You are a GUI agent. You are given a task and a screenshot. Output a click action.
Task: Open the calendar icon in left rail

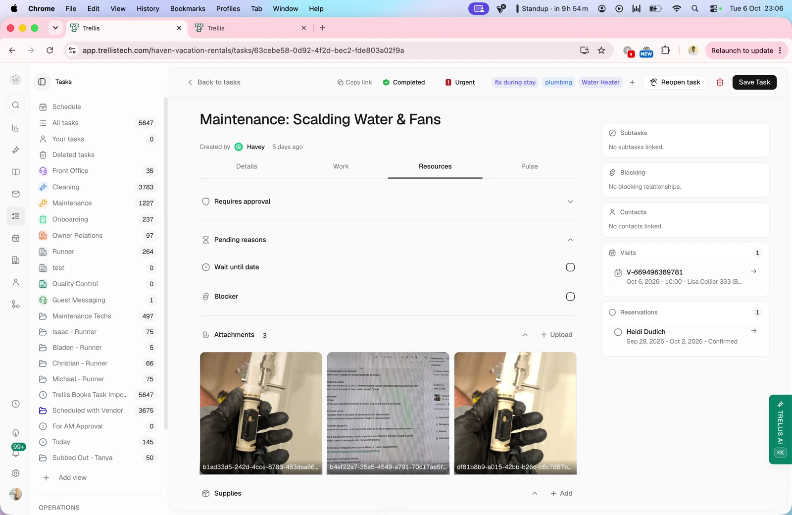(16, 238)
